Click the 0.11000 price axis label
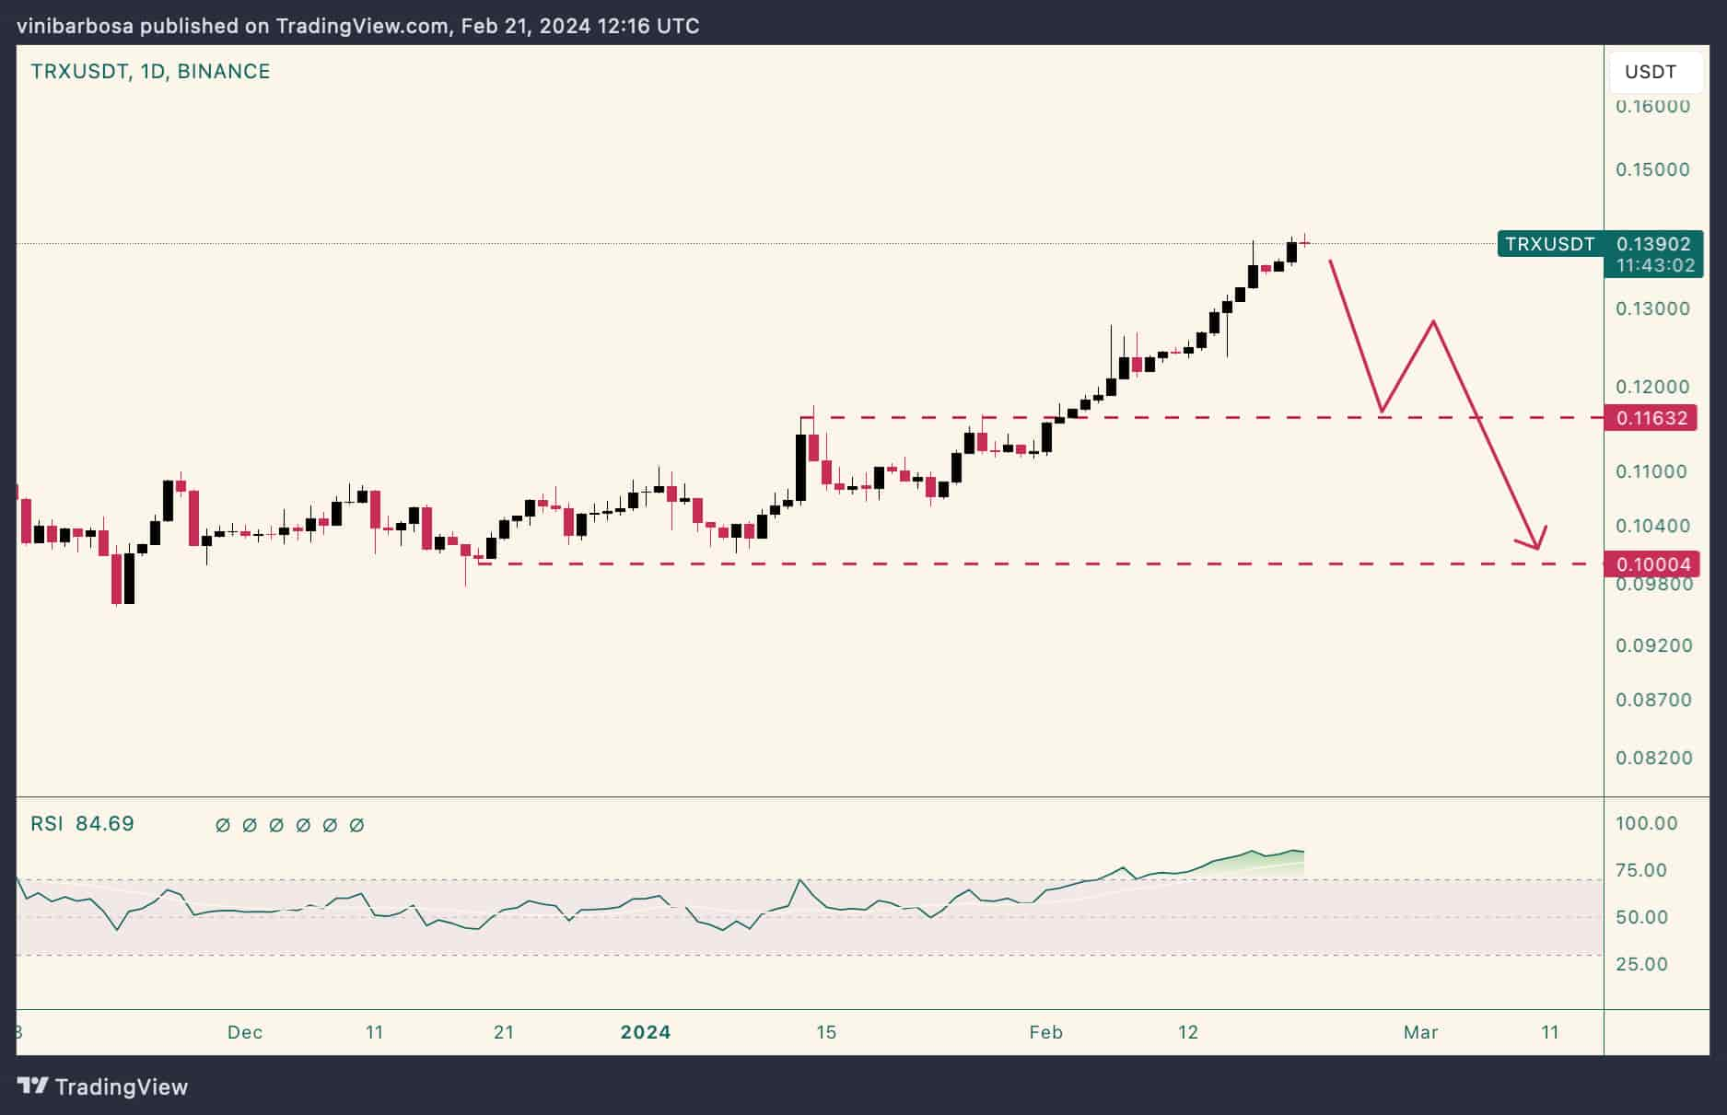 pyautogui.click(x=1653, y=471)
